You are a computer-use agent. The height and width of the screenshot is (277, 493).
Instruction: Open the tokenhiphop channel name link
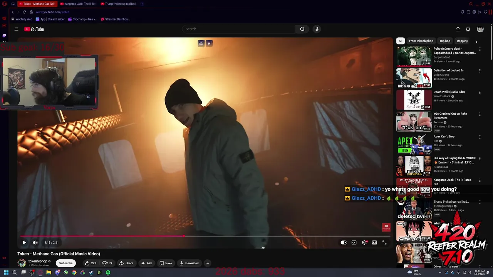(x=38, y=261)
